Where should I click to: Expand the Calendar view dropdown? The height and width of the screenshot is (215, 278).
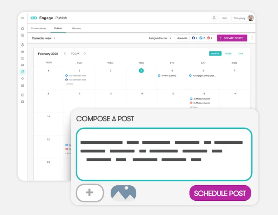44,38
